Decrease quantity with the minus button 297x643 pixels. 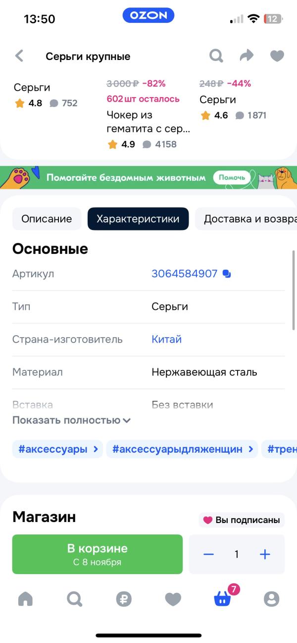[208, 554]
